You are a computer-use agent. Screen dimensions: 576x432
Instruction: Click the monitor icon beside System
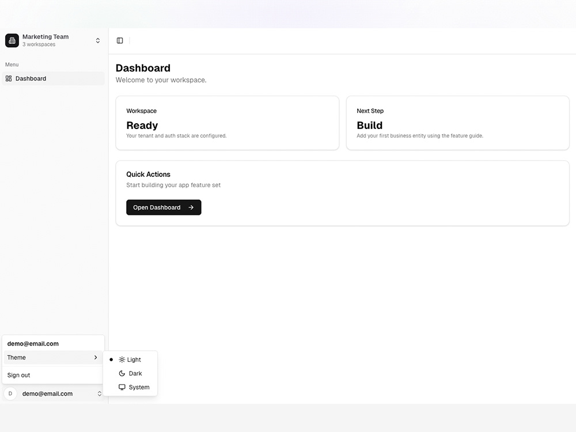click(122, 387)
